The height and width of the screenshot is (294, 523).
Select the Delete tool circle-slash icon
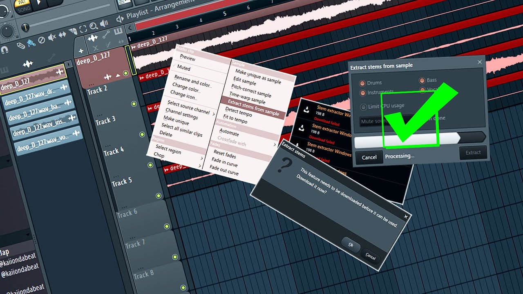[x=42, y=40]
